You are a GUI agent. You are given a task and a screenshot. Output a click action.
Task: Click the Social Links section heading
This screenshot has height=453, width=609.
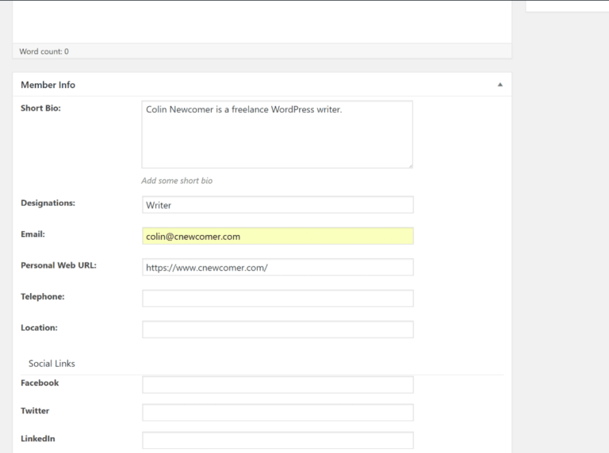[52, 364]
